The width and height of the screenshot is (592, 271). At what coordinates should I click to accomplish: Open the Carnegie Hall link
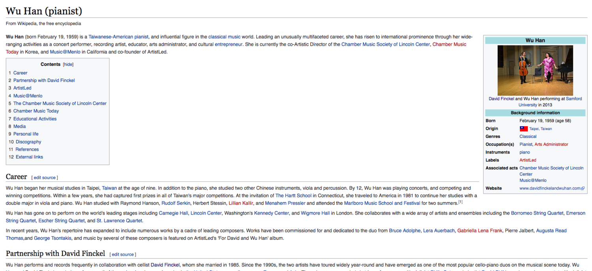click(173, 213)
